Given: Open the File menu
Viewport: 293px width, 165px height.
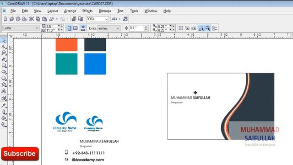Looking at the screenshot, I should point(13,11).
